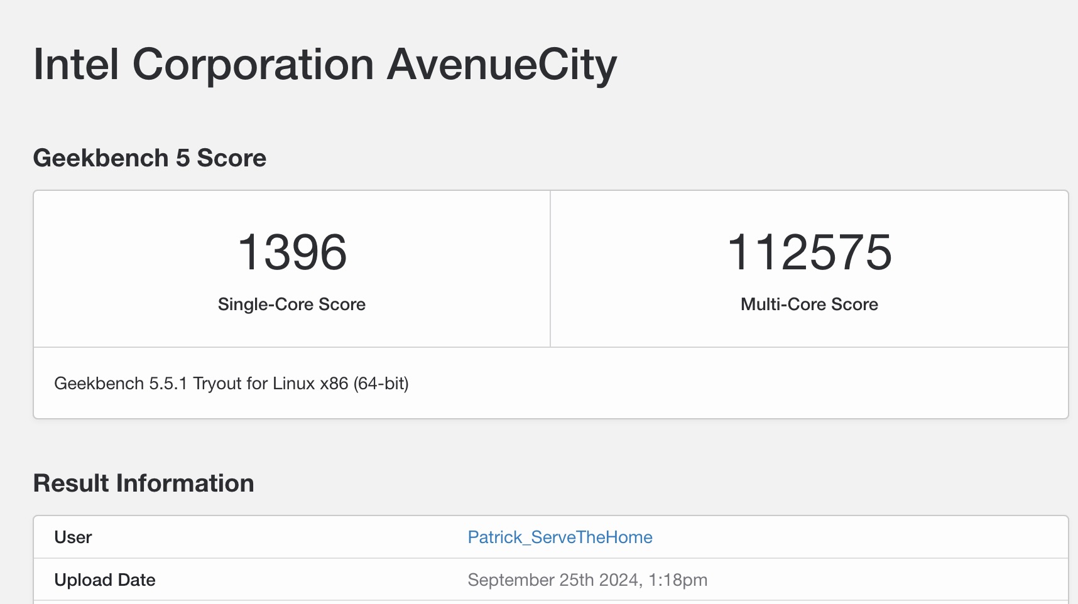Click the word AvenueCity in the title

501,65
